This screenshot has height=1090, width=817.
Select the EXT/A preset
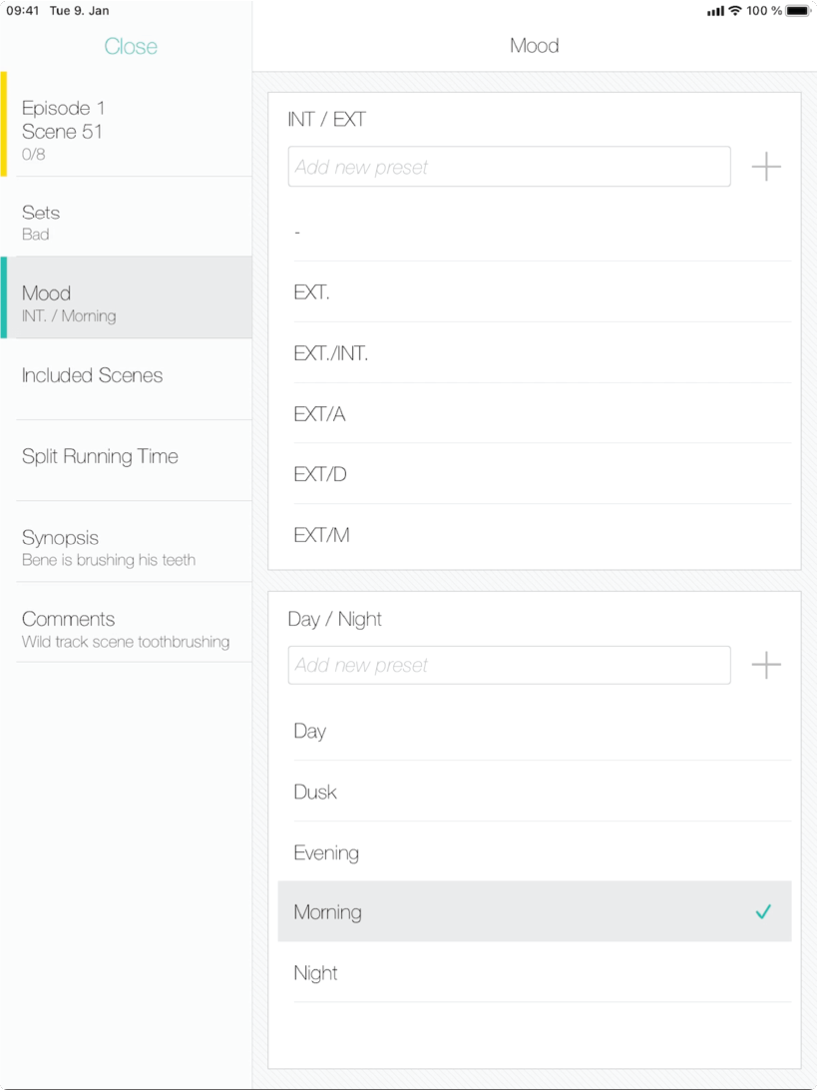535,413
